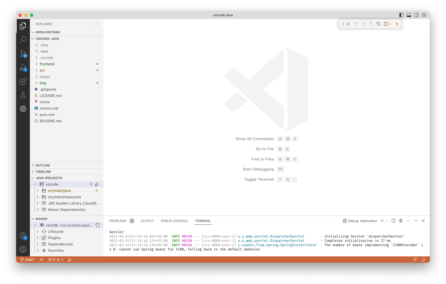The height and width of the screenshot is (284, 446).
Task: Open the Manage gear menu
Action: click(23, 249)
